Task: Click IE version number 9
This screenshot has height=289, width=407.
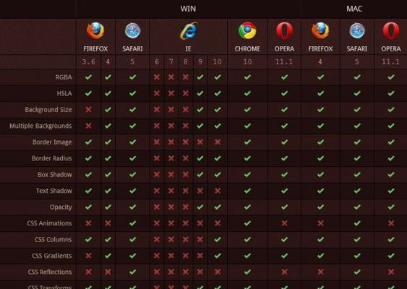Action: tap(200, 61)
